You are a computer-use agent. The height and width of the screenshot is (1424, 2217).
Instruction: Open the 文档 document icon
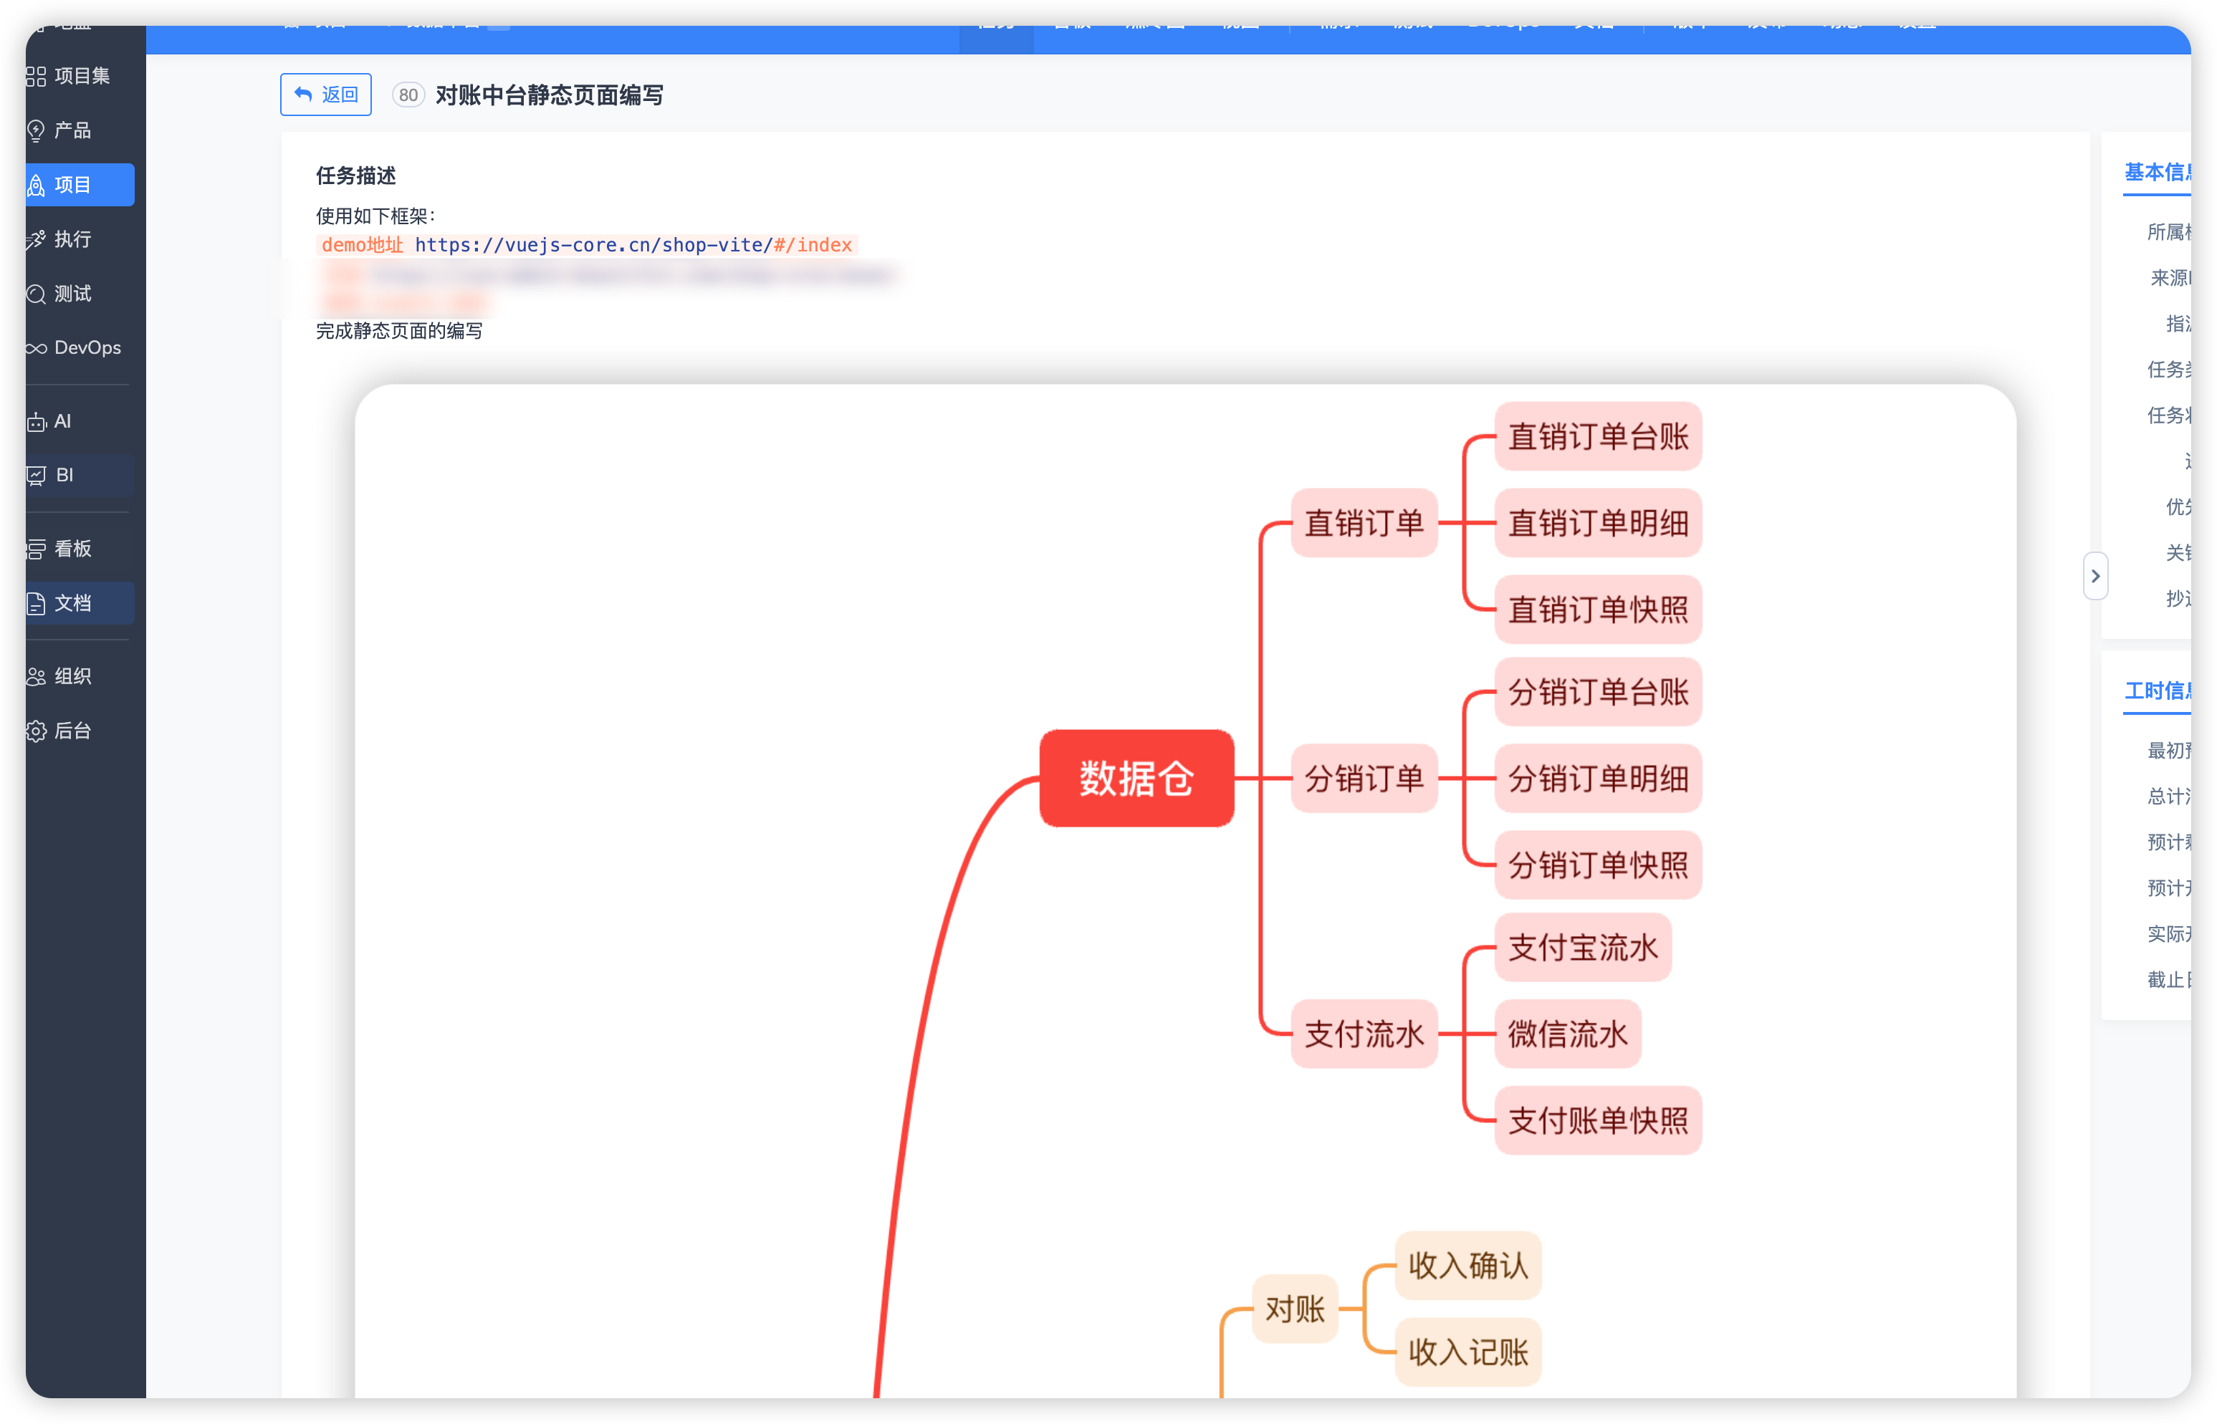tap(36, 604)
